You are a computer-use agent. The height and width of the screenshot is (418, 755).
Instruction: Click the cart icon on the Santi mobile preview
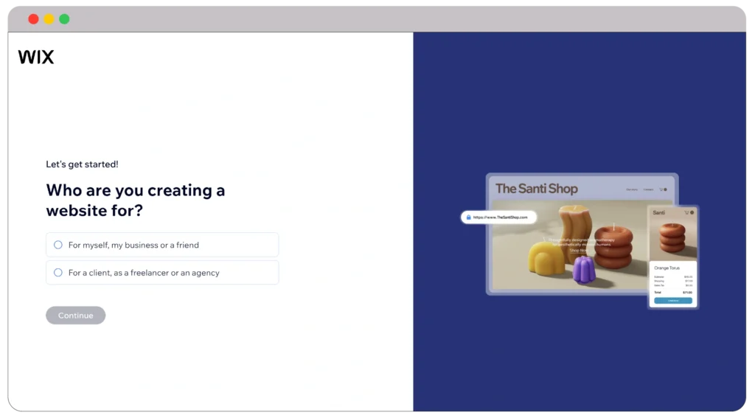click(686, 212)
